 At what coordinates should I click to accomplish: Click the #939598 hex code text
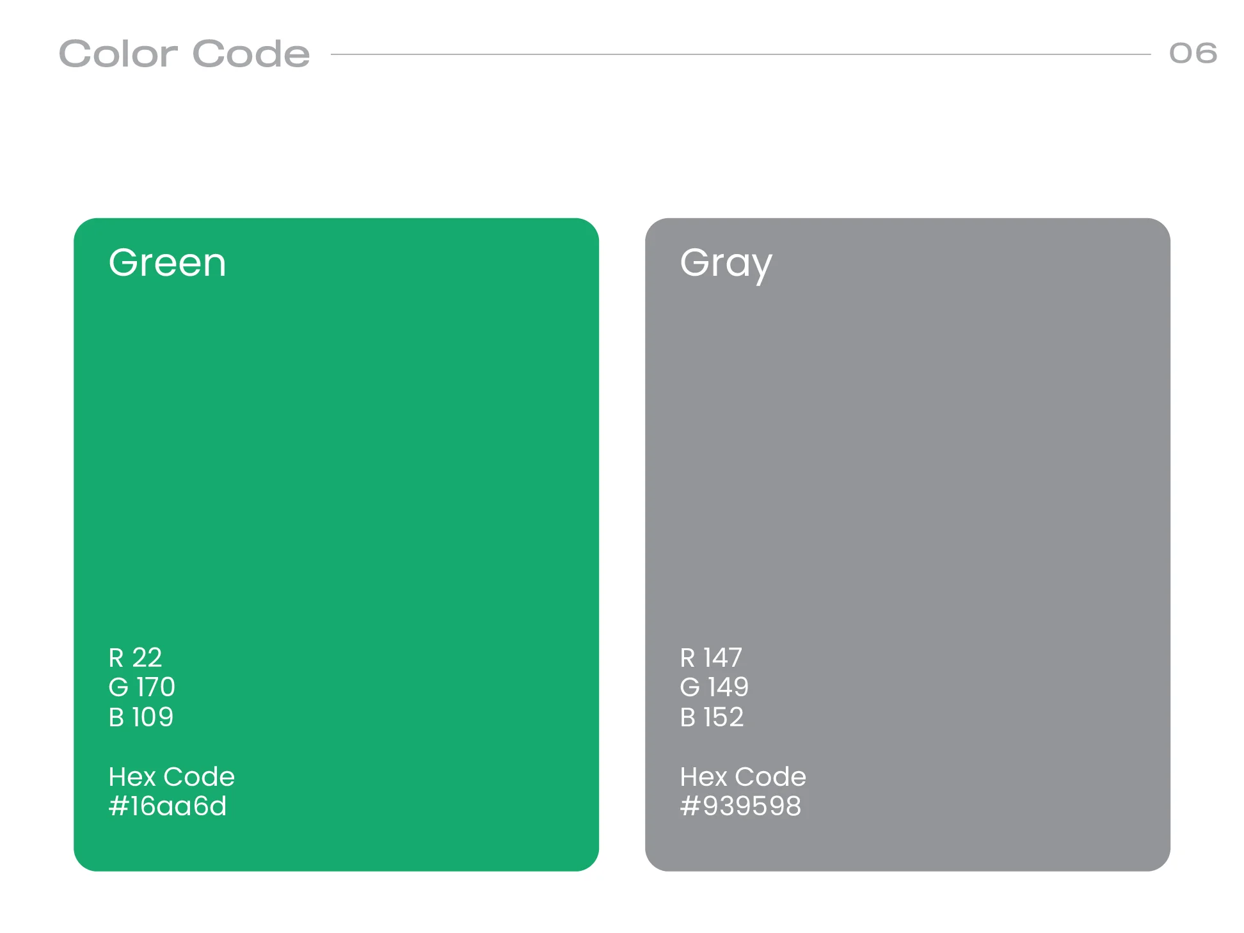click(x=740, y=806)
